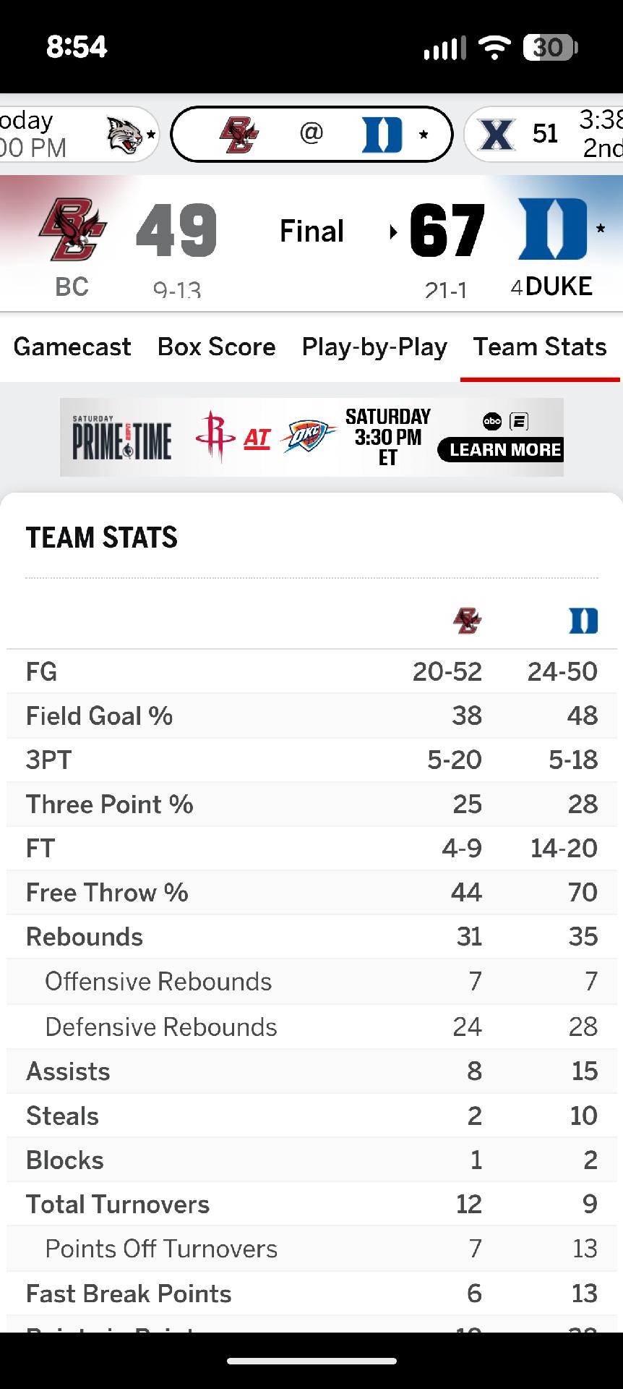Screen dimensions: 623x1389
Task: Tap the Duke logo in stats table header
Action: click(x=583, y=621)
